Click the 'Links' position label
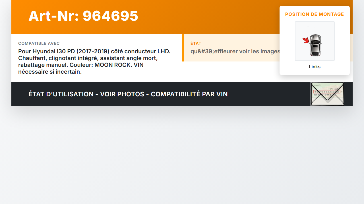 pyautogui.click(x=315, y=67)
